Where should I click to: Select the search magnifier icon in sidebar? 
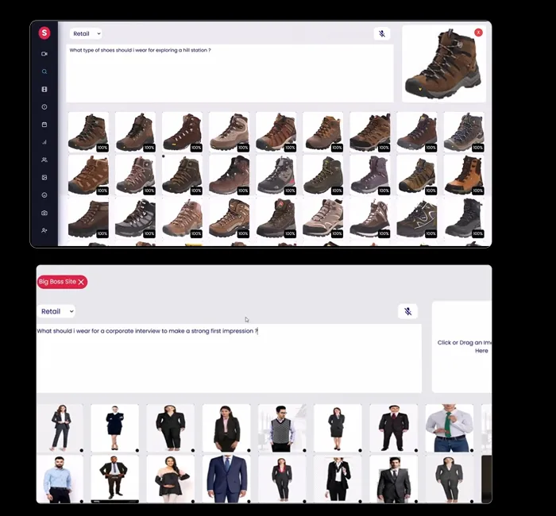44,71
